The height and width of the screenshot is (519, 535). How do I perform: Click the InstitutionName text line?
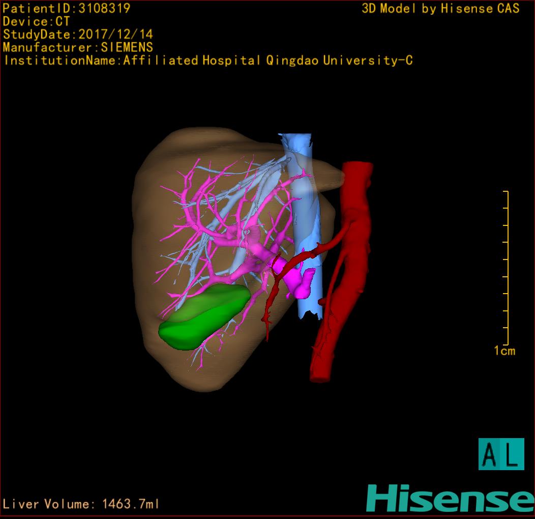tap(207, 61)
